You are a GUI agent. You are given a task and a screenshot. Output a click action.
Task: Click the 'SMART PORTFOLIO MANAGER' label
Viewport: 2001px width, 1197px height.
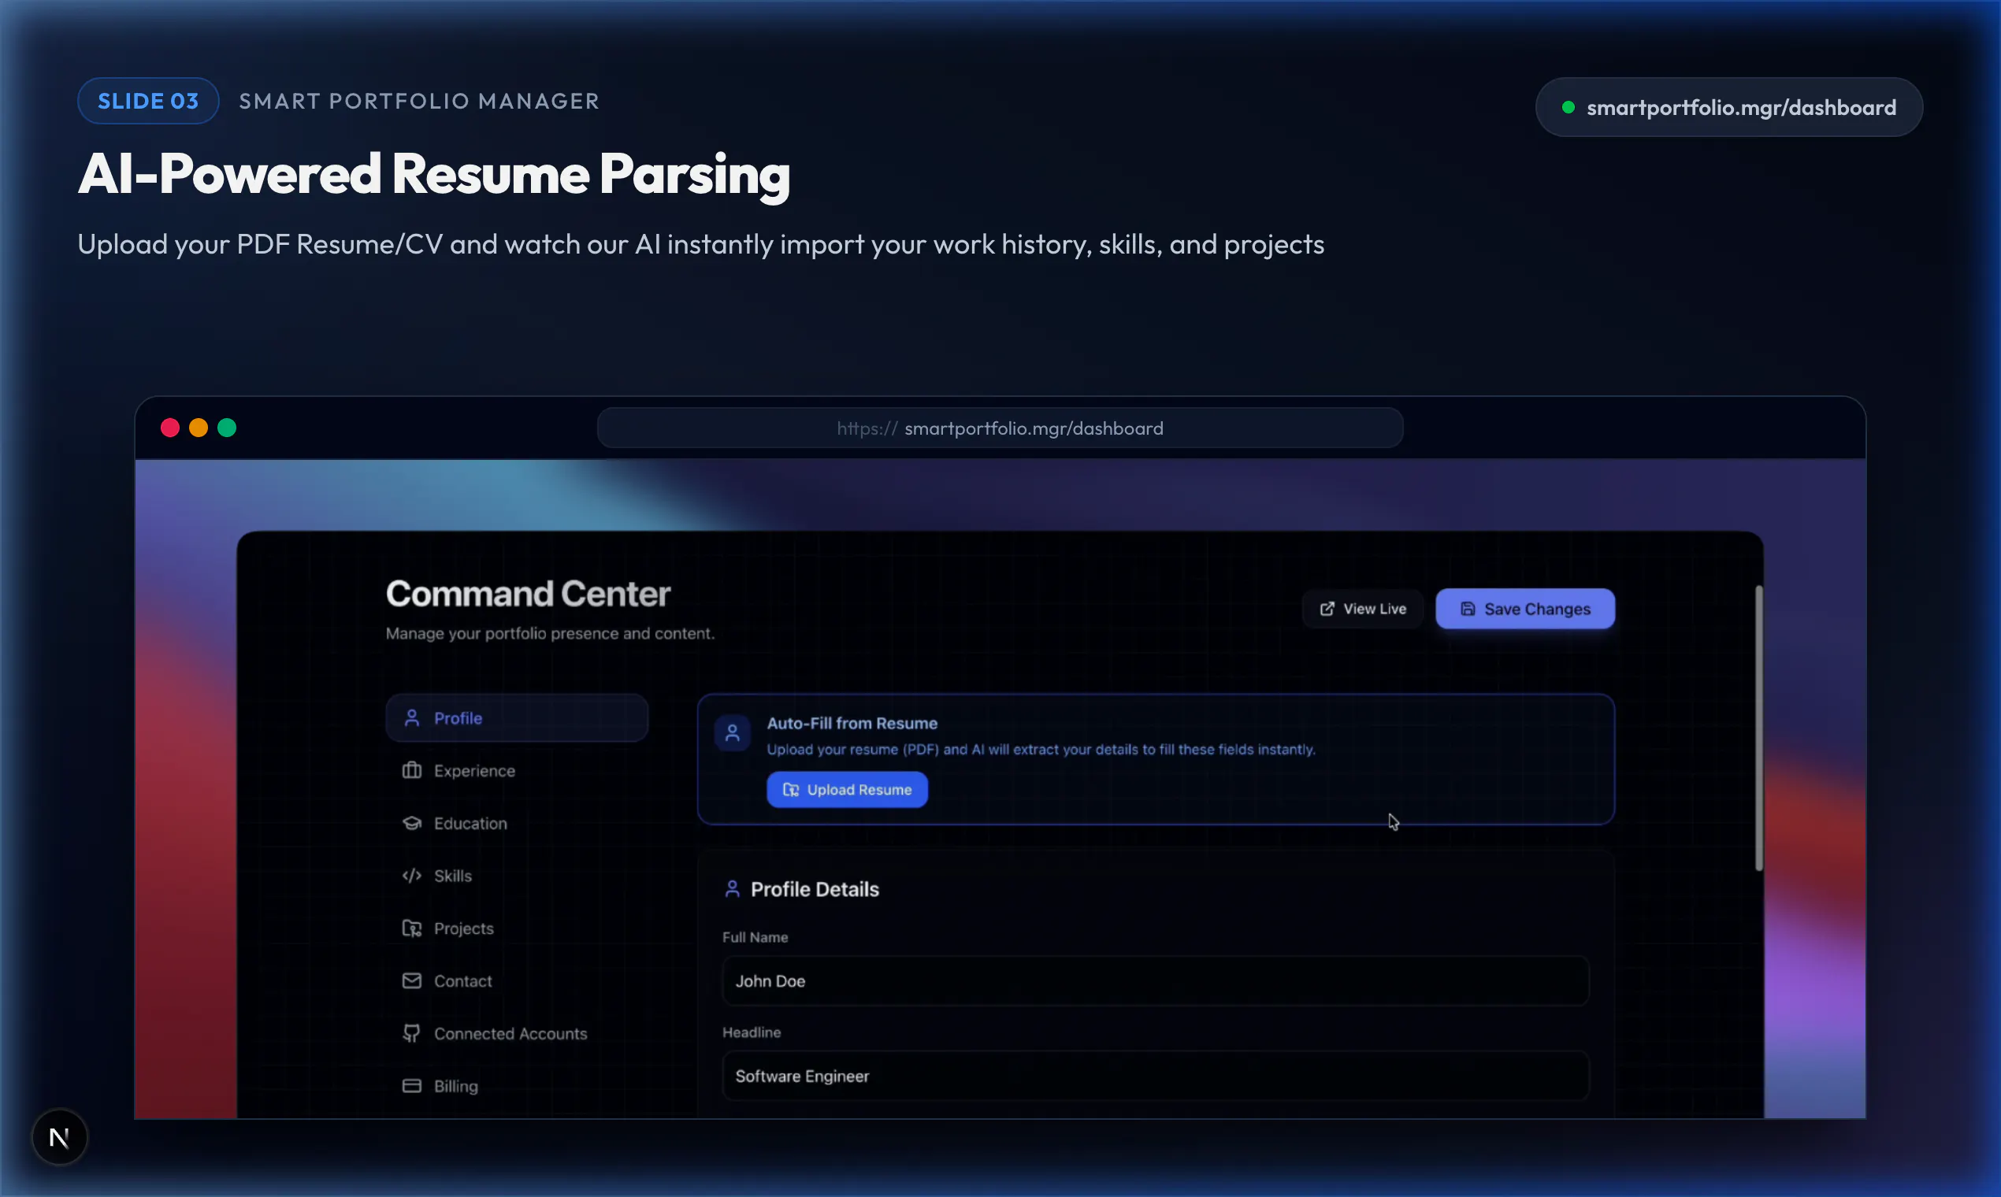tap(420, 101)
